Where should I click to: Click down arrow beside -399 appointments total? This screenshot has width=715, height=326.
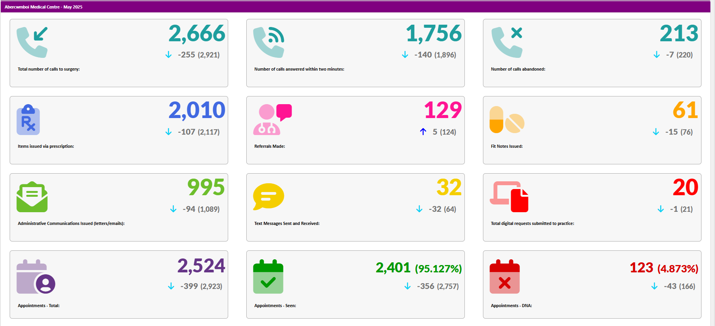click(x=171, y=286)
